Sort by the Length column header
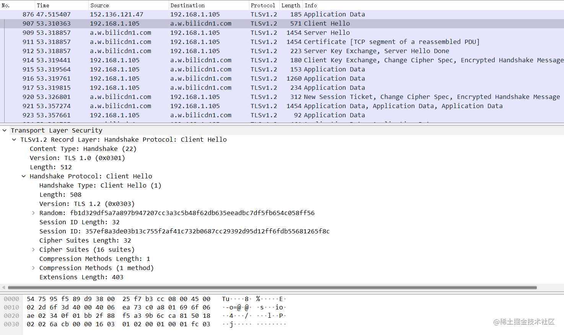Screen dimensions: 564x335 pyautogui.click(x=291, y=5)
